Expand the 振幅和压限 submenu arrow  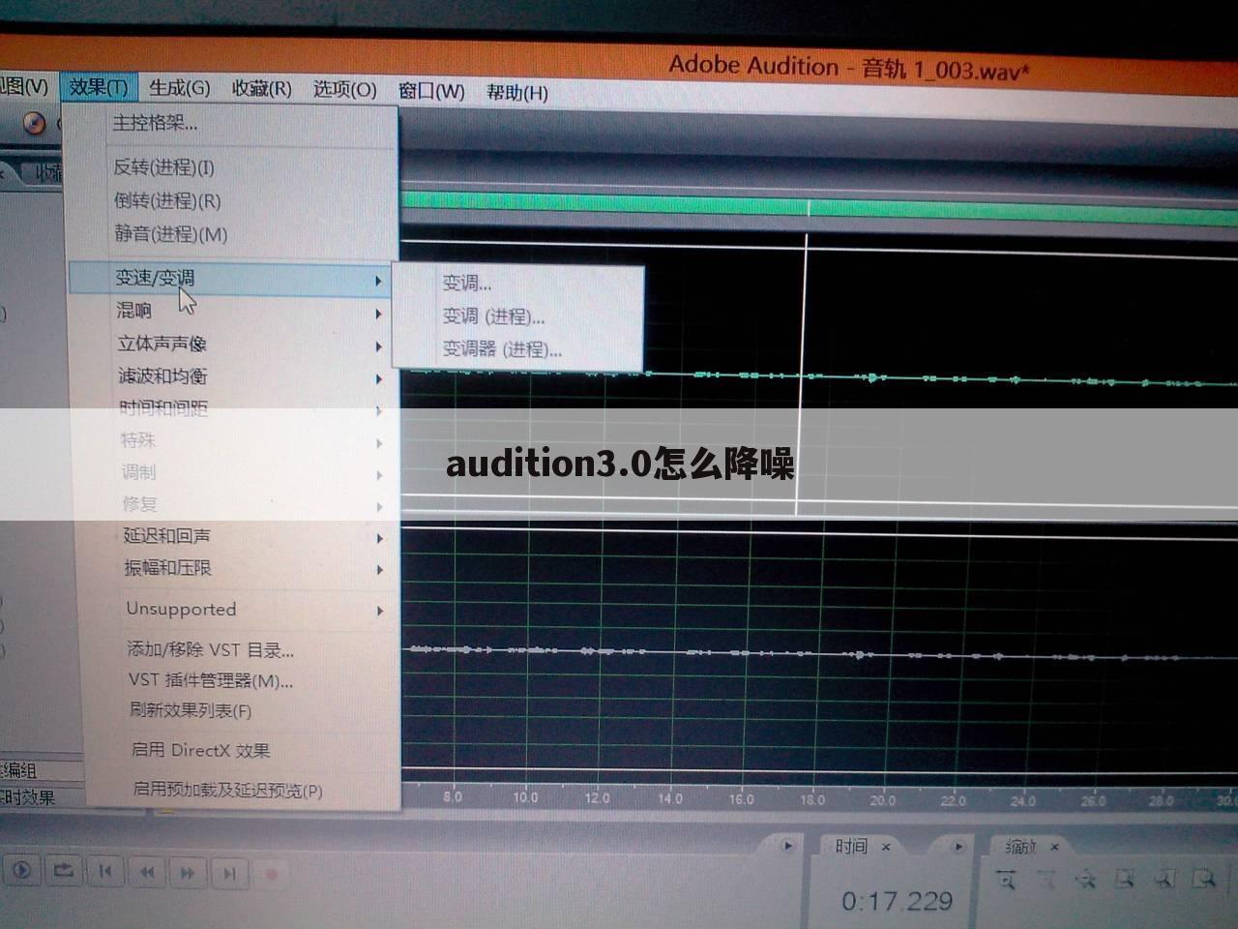click(380, 570)
